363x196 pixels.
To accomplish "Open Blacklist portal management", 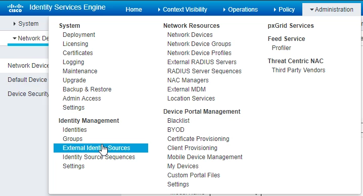I will point(178,121).
